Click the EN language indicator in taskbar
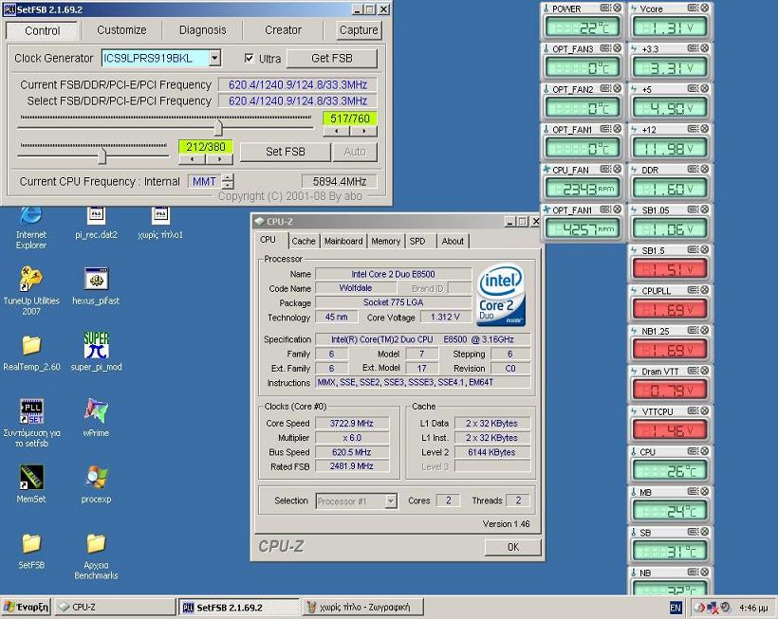 [676, 608]
